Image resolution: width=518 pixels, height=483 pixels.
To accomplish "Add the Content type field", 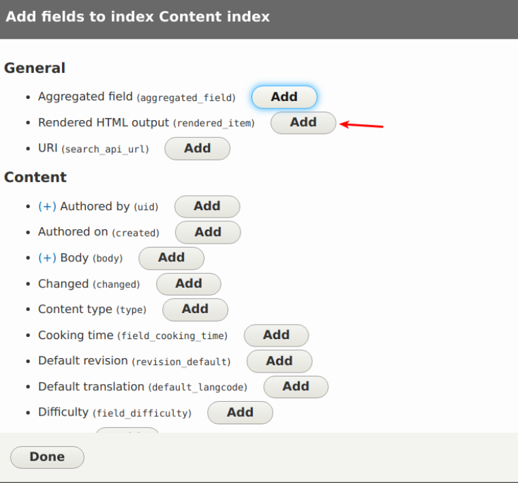I will click(x=195, y=309).
